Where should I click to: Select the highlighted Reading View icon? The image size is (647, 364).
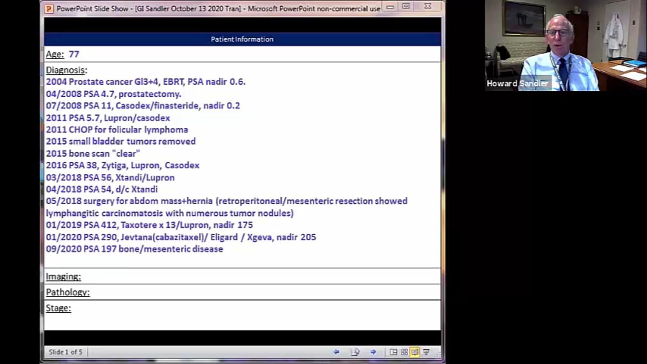[x=415, y=352]
